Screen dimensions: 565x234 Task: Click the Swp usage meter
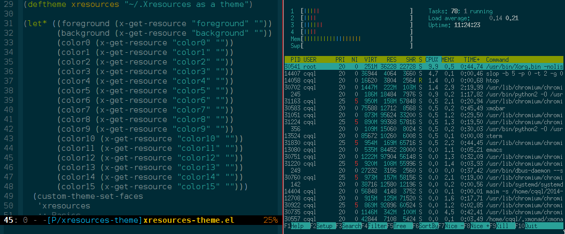[351, 46]
